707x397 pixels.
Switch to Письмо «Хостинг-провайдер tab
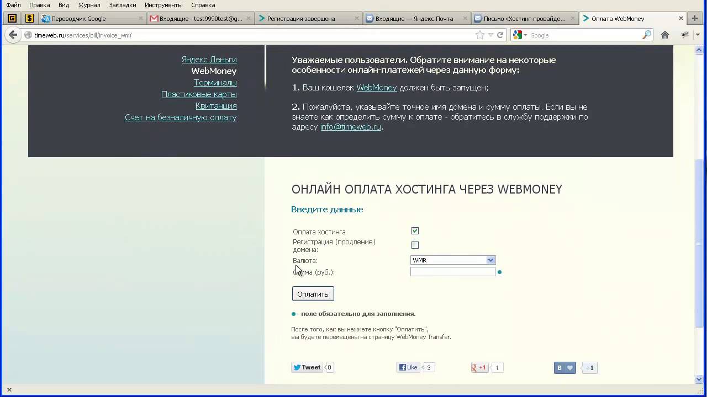pos(525,18)
